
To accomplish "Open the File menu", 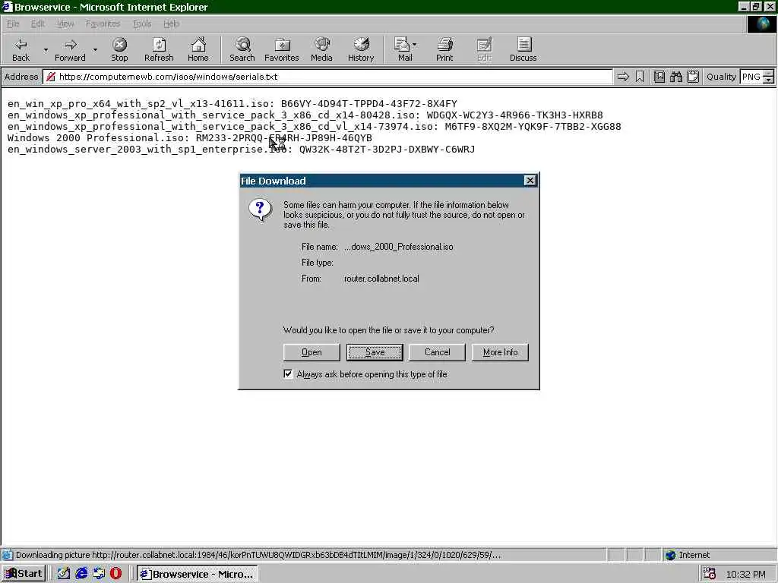I will click(x=14, y=24).
